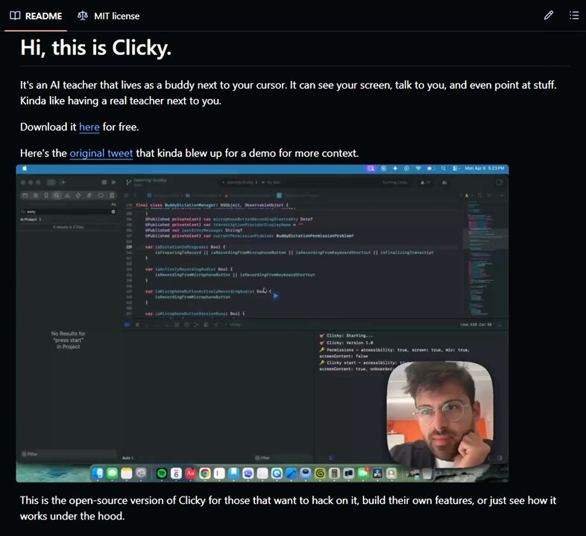Open Xcode from the Dock
This screenshot has width=586, height=536.
291,473
